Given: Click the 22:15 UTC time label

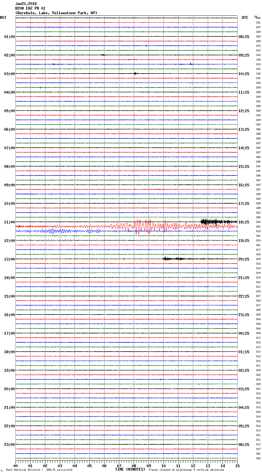Looking at the screenshot, I should (244, 296).
